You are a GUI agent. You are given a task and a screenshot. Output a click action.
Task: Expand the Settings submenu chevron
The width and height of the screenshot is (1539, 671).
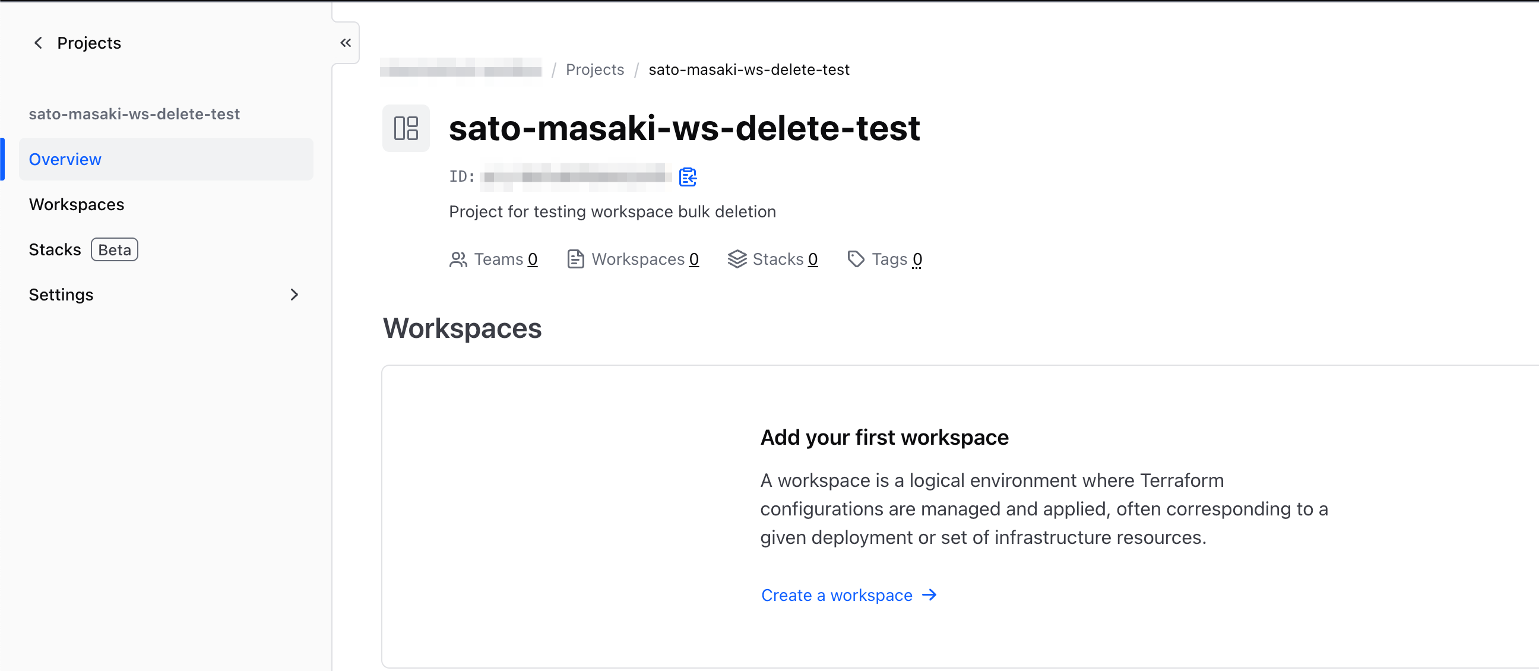point(294,295)
